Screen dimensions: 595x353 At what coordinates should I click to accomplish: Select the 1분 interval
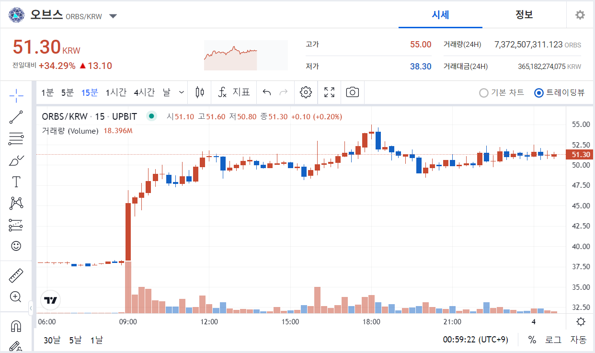tap(47, 92)
